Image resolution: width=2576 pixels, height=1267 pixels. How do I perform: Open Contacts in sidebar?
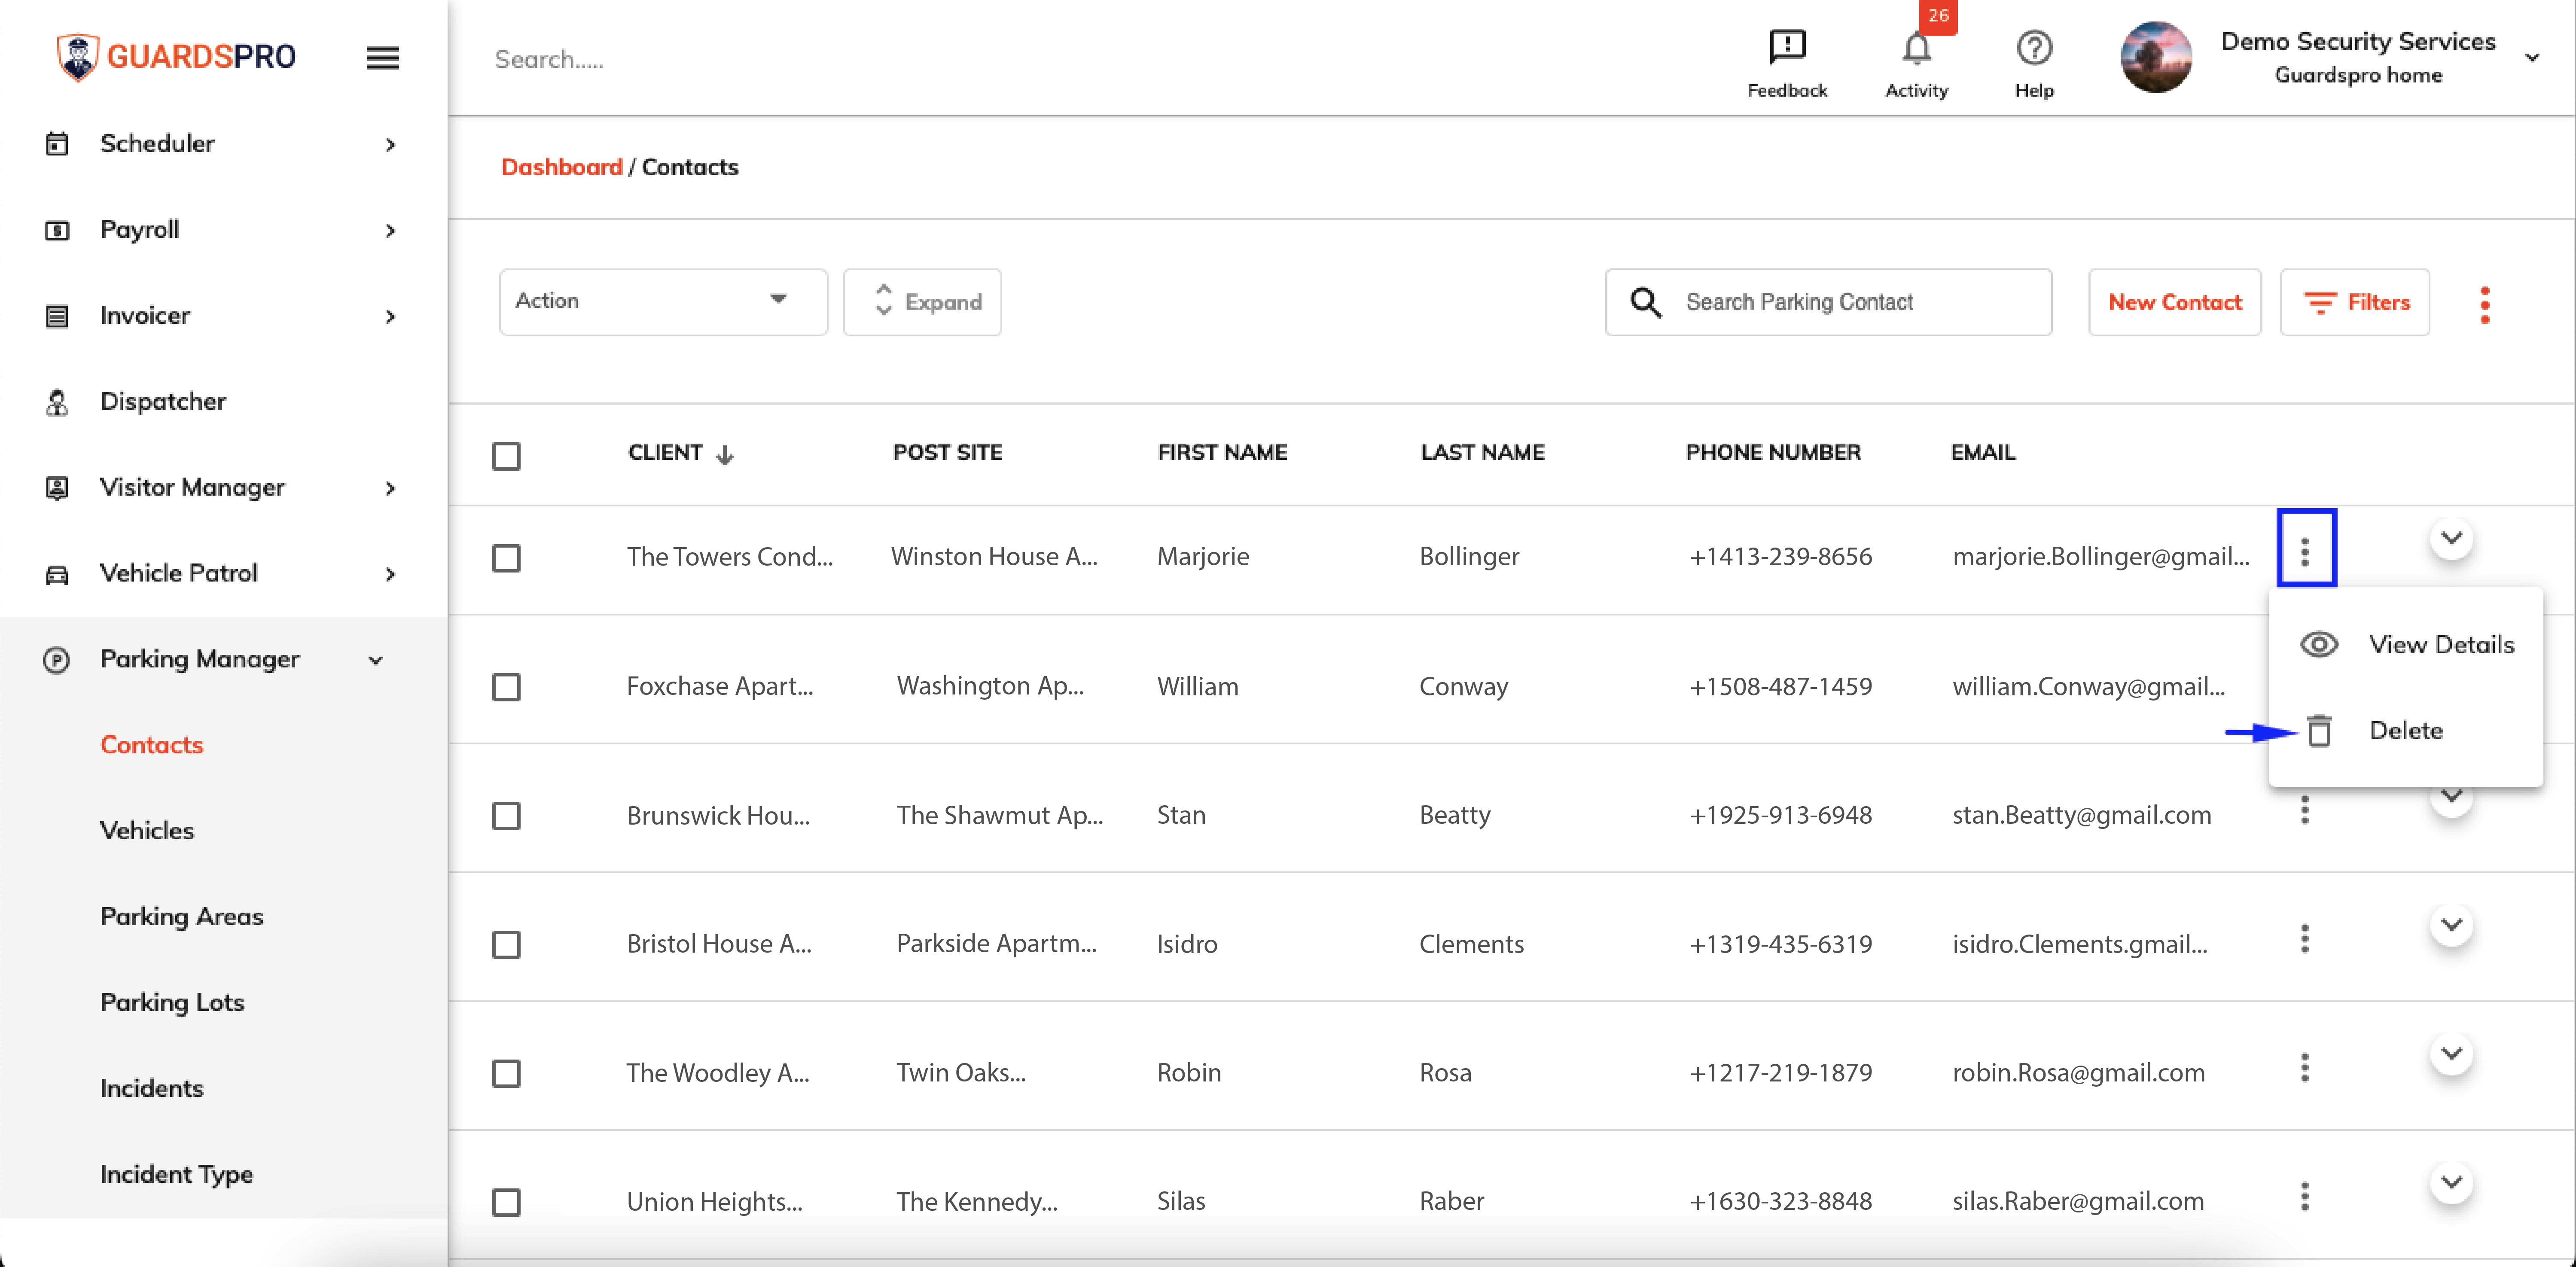(152, 745)
